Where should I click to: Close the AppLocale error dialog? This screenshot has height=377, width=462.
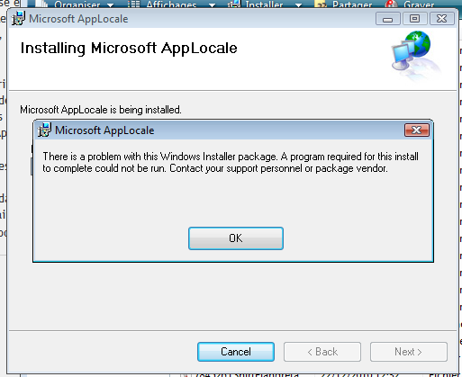point(417,130)
